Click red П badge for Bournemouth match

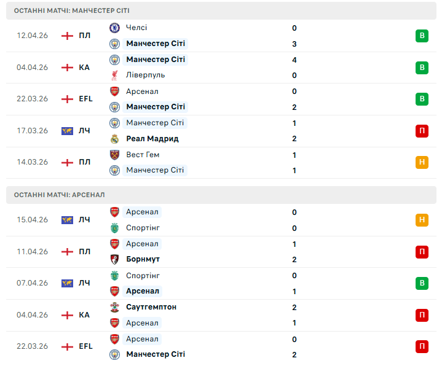422,251
